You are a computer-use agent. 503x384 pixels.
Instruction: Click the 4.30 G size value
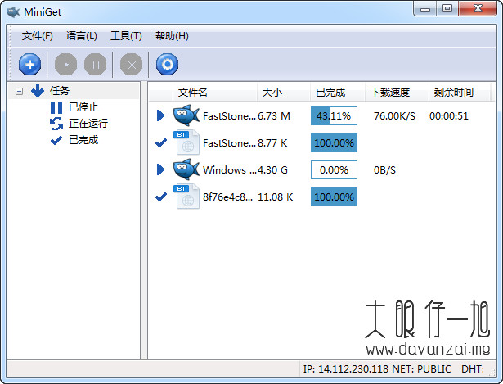point(272,169)
